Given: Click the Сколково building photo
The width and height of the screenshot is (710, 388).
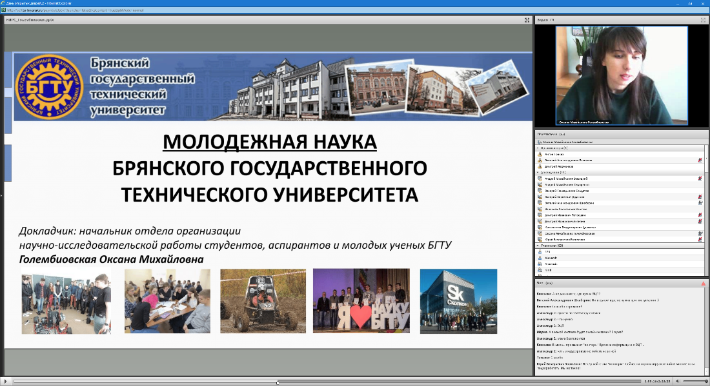Looking at the screenshot, I should coord(458,301).
